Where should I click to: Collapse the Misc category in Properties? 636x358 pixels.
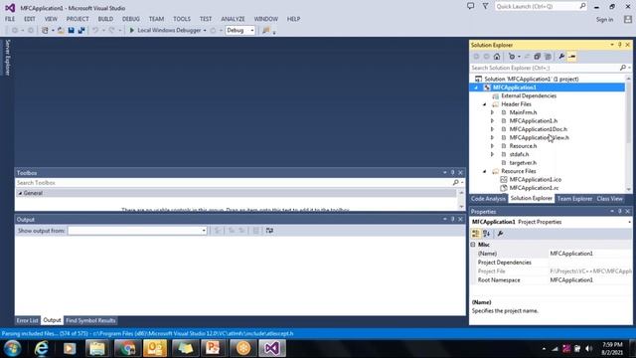point(473,245)
